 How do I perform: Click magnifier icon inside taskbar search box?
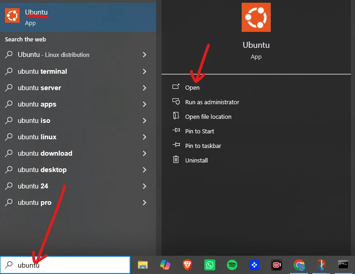click(9, 264)
